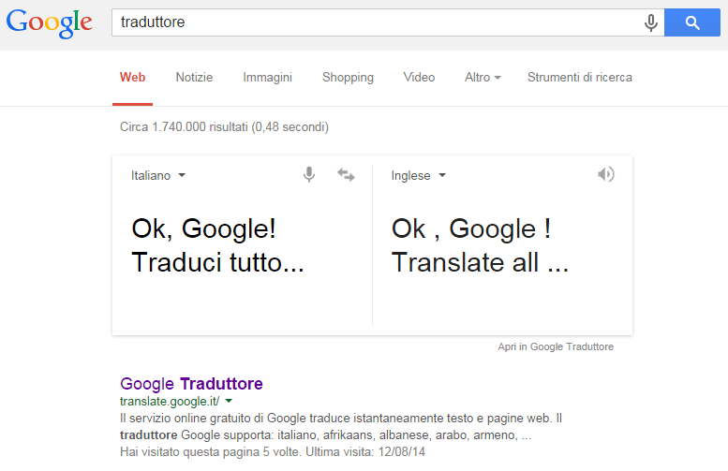The width and height of the screenshot is (728, 471).
Task: Listen to English translation via speaker icon
Action: point(606,174)
